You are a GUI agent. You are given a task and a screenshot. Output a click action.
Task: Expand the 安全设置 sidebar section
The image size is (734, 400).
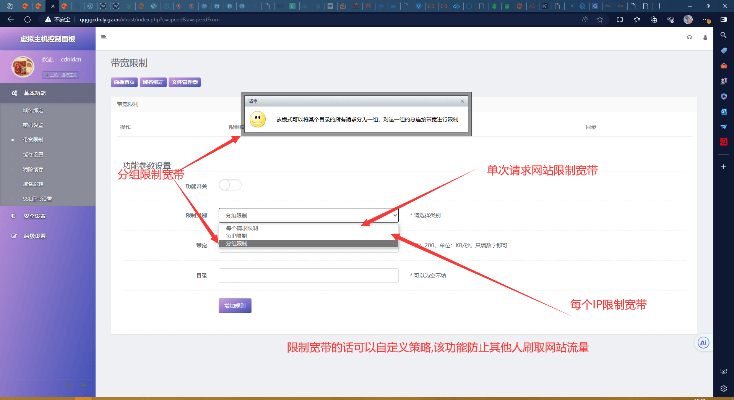pos(35,216)
